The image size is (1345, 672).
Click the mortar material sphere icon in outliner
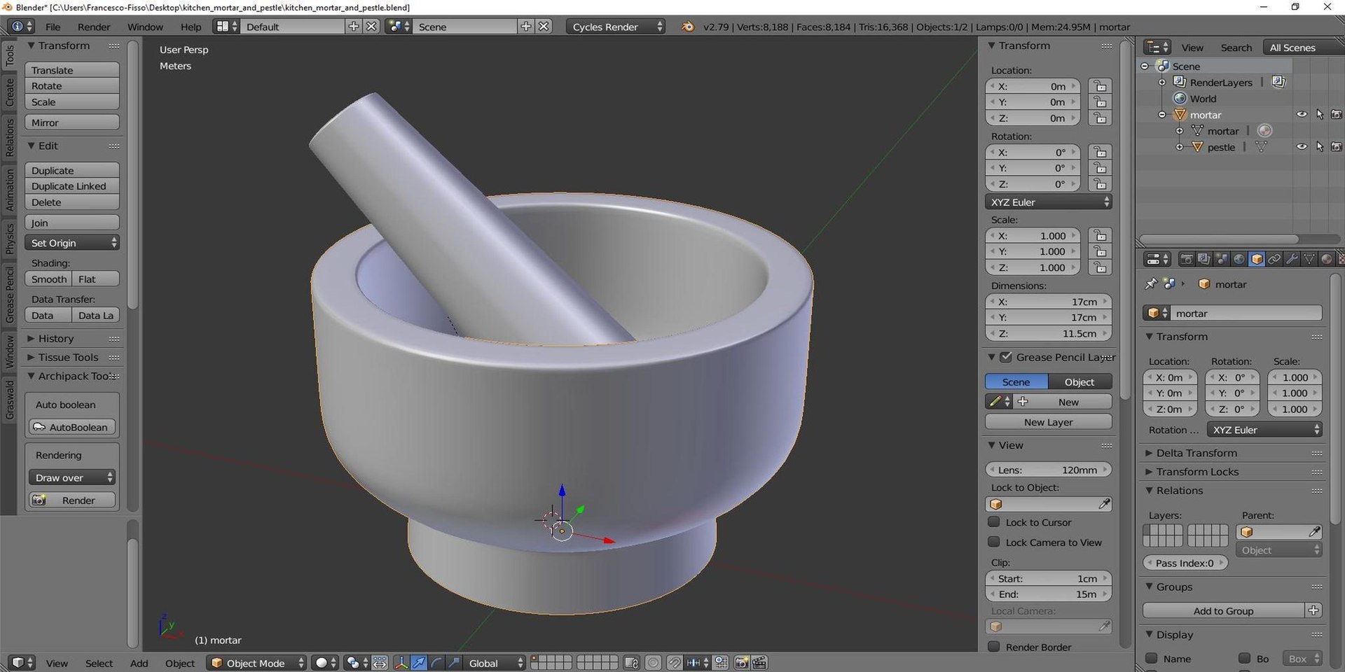(x=1264, y=131)
